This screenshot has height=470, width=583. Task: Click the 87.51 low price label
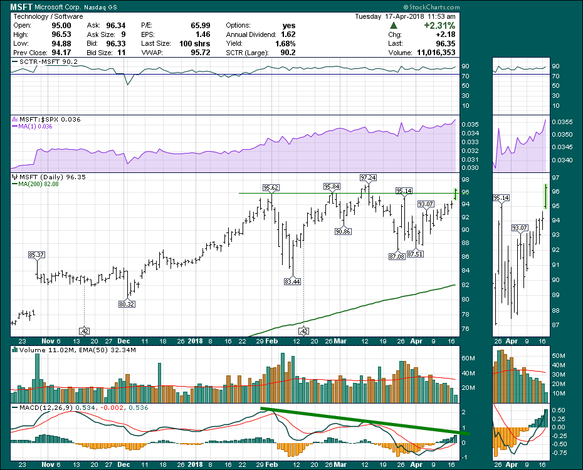coord(415,254)
